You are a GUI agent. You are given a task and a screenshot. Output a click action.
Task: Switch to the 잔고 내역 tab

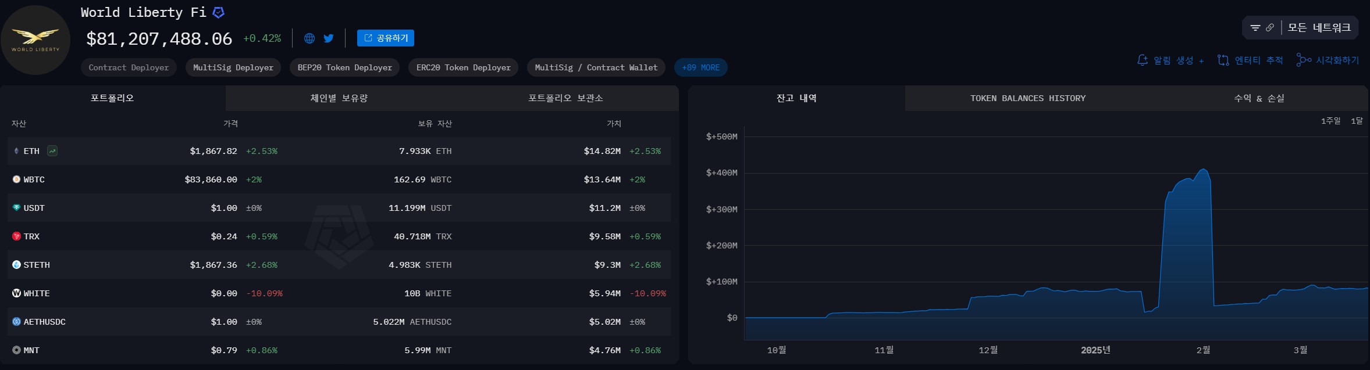(796, 98)
